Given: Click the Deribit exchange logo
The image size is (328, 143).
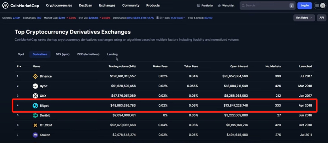Looking at the screenshot, I should pyautogui.click(x=35, y=115).
